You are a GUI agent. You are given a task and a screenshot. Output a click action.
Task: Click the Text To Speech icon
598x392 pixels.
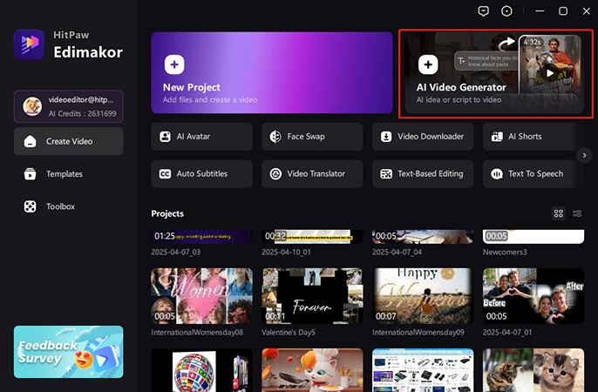point(497,174)
